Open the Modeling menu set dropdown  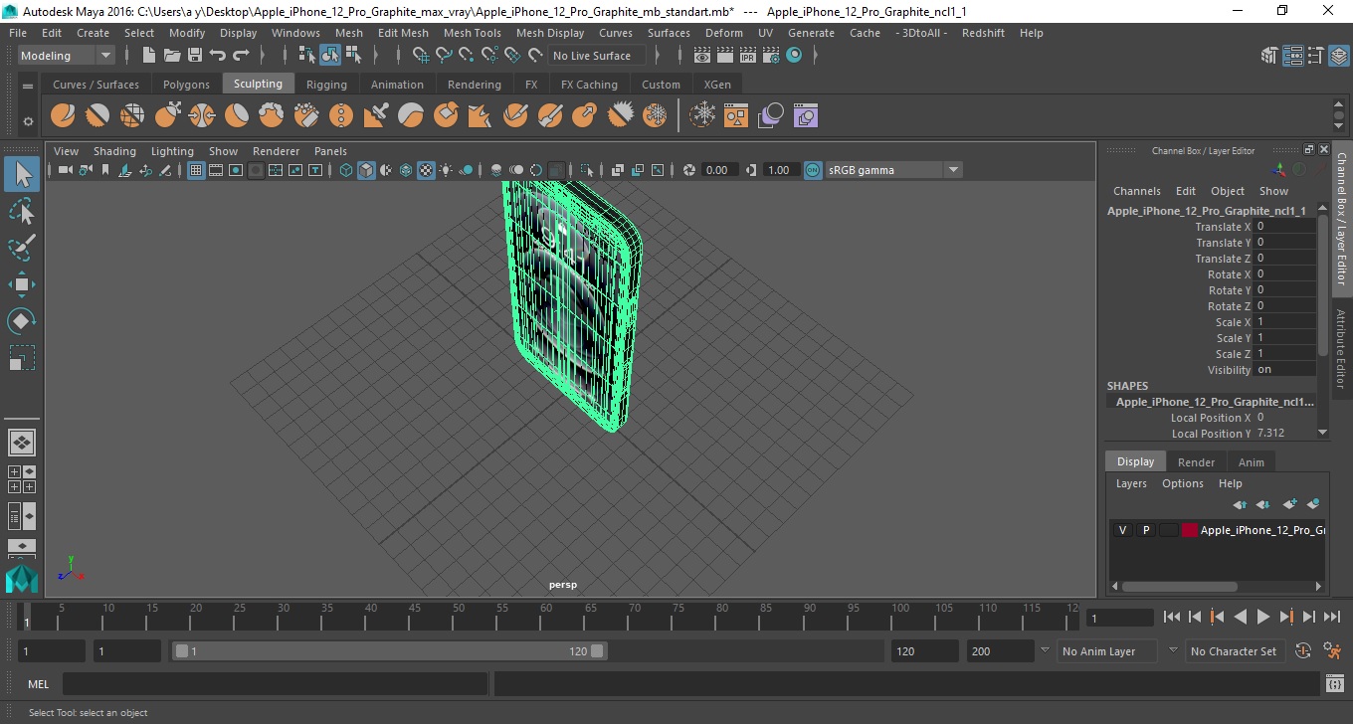pyautogui.click(x=67, y=56)
